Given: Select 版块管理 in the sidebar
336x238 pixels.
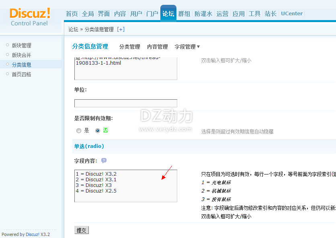Looking at the screenshot, I should [x=21, y=45].
